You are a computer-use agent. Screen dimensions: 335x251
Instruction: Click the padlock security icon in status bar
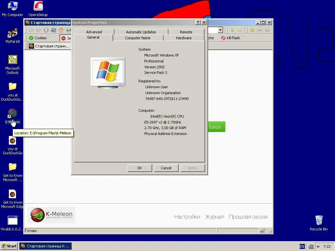click(263, 230)
